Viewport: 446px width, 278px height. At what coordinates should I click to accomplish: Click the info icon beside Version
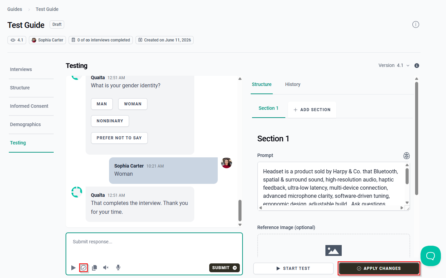click(417, 66)
